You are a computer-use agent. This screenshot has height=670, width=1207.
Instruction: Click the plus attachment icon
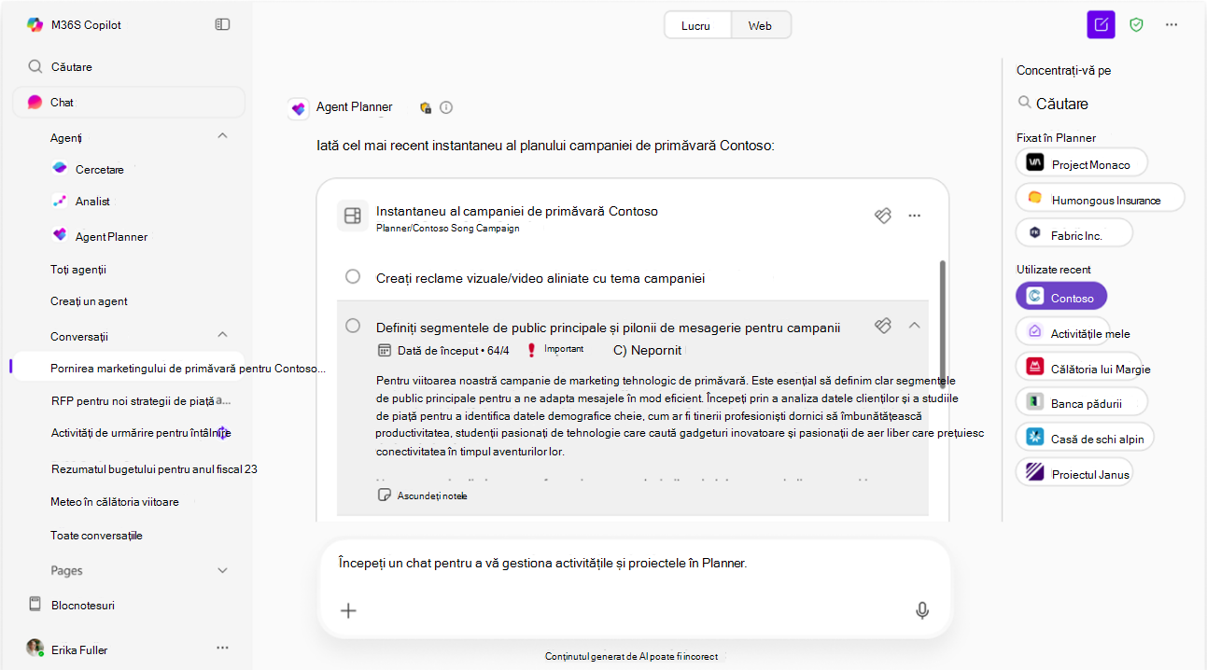coord(348,610)
